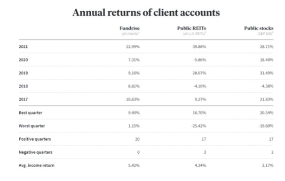Click the 2019 row label
Screen dimensions: 285x181
point(23,73)
